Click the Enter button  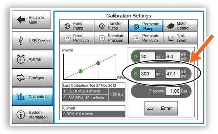pyautogui.click(x=161, y=108)
